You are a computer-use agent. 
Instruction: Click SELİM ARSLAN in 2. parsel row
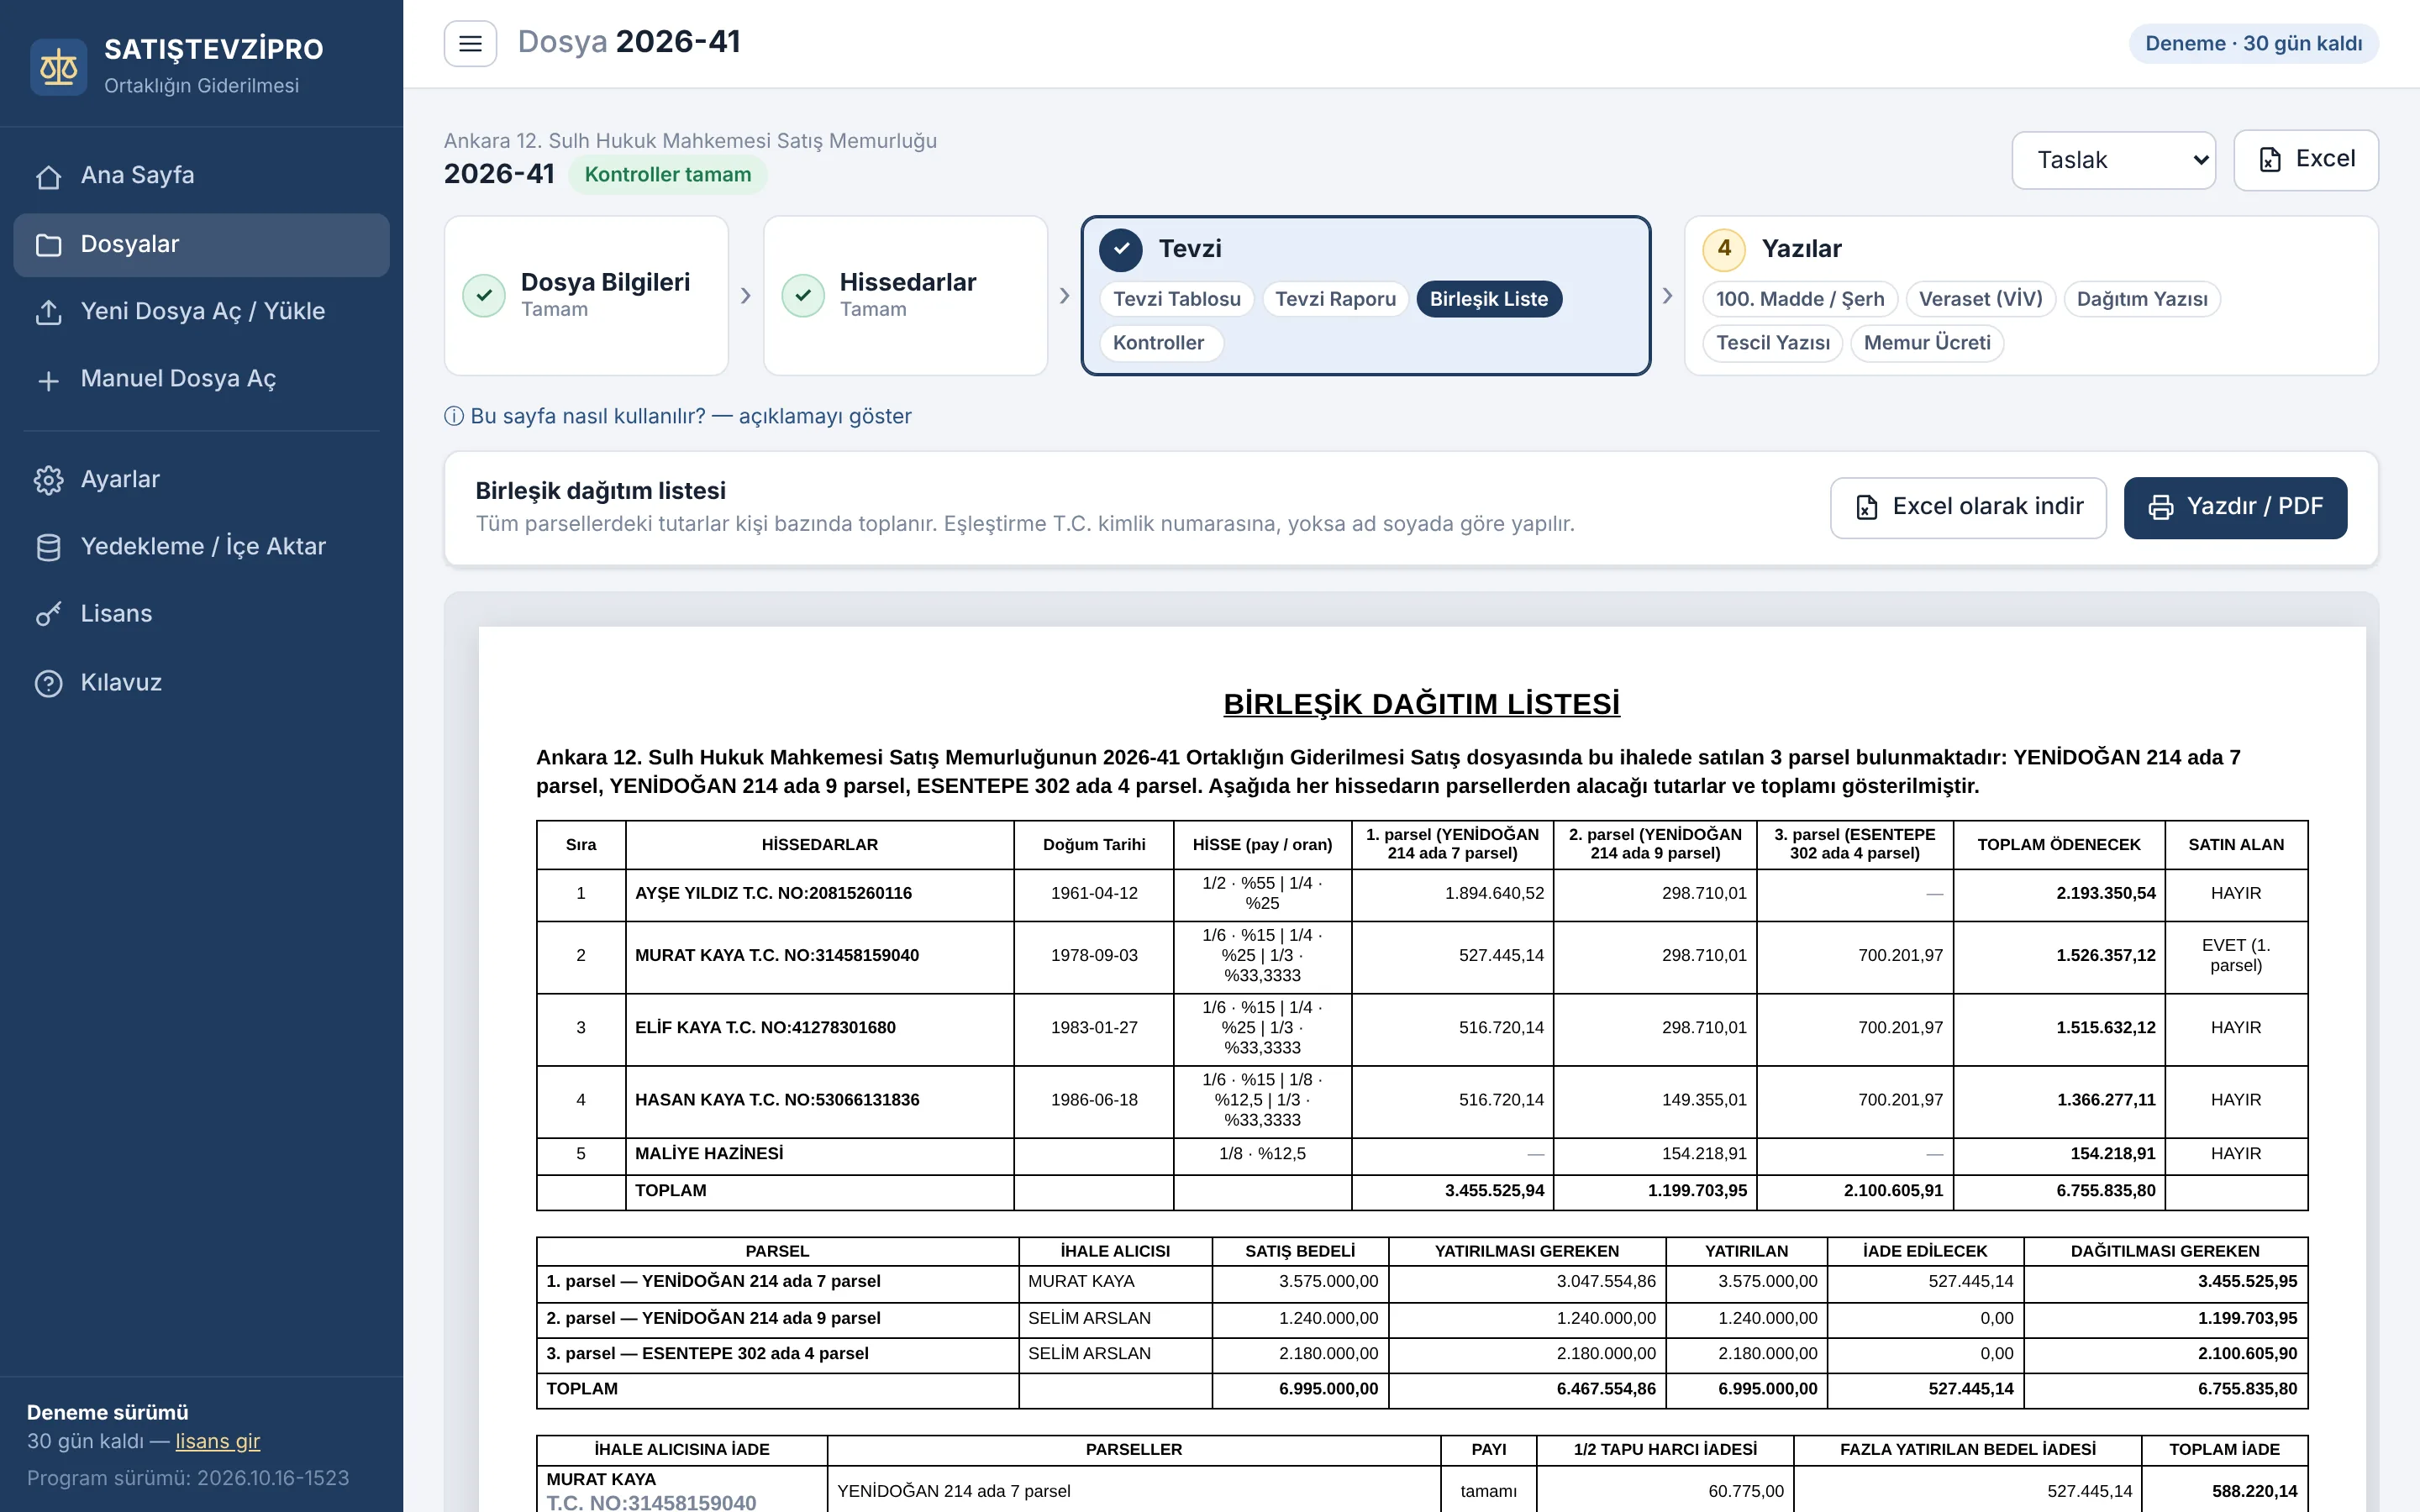[1089, 1318]
